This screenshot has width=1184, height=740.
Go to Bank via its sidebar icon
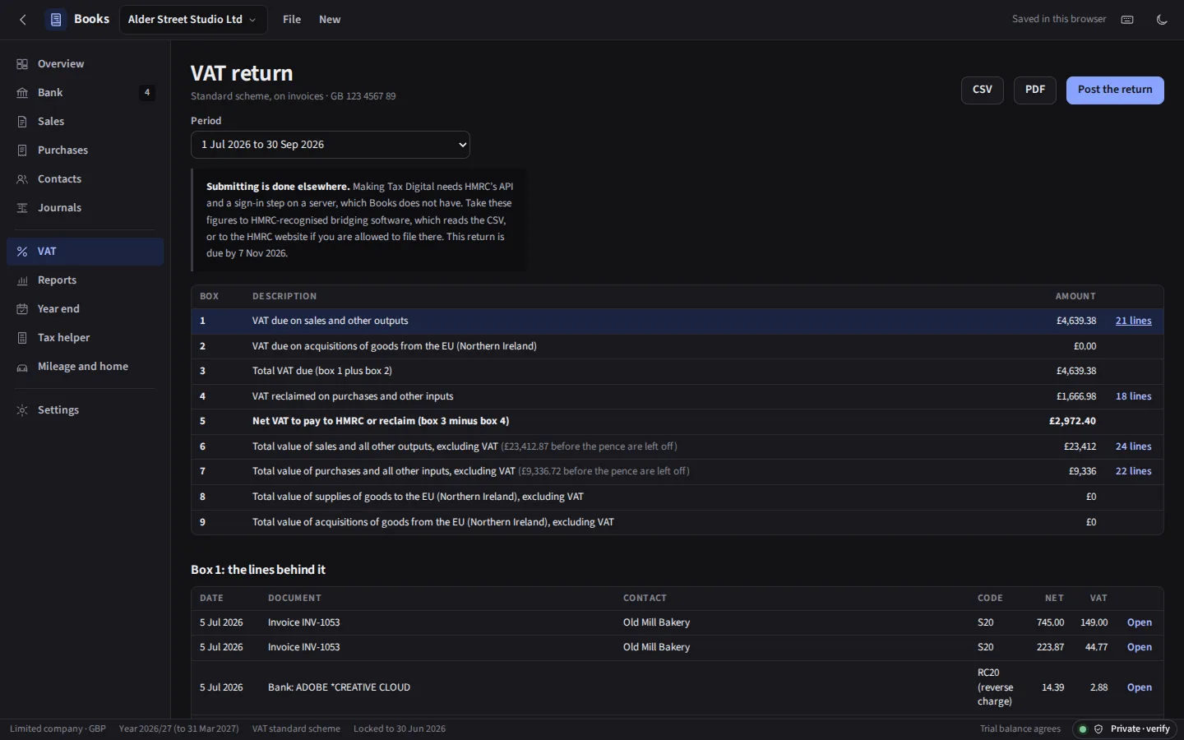pyautogui.click(x=22, y=93)
